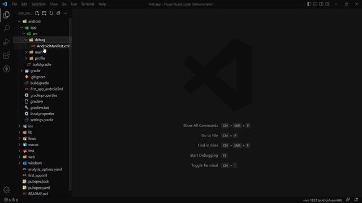Open the Edit menu

24,4
